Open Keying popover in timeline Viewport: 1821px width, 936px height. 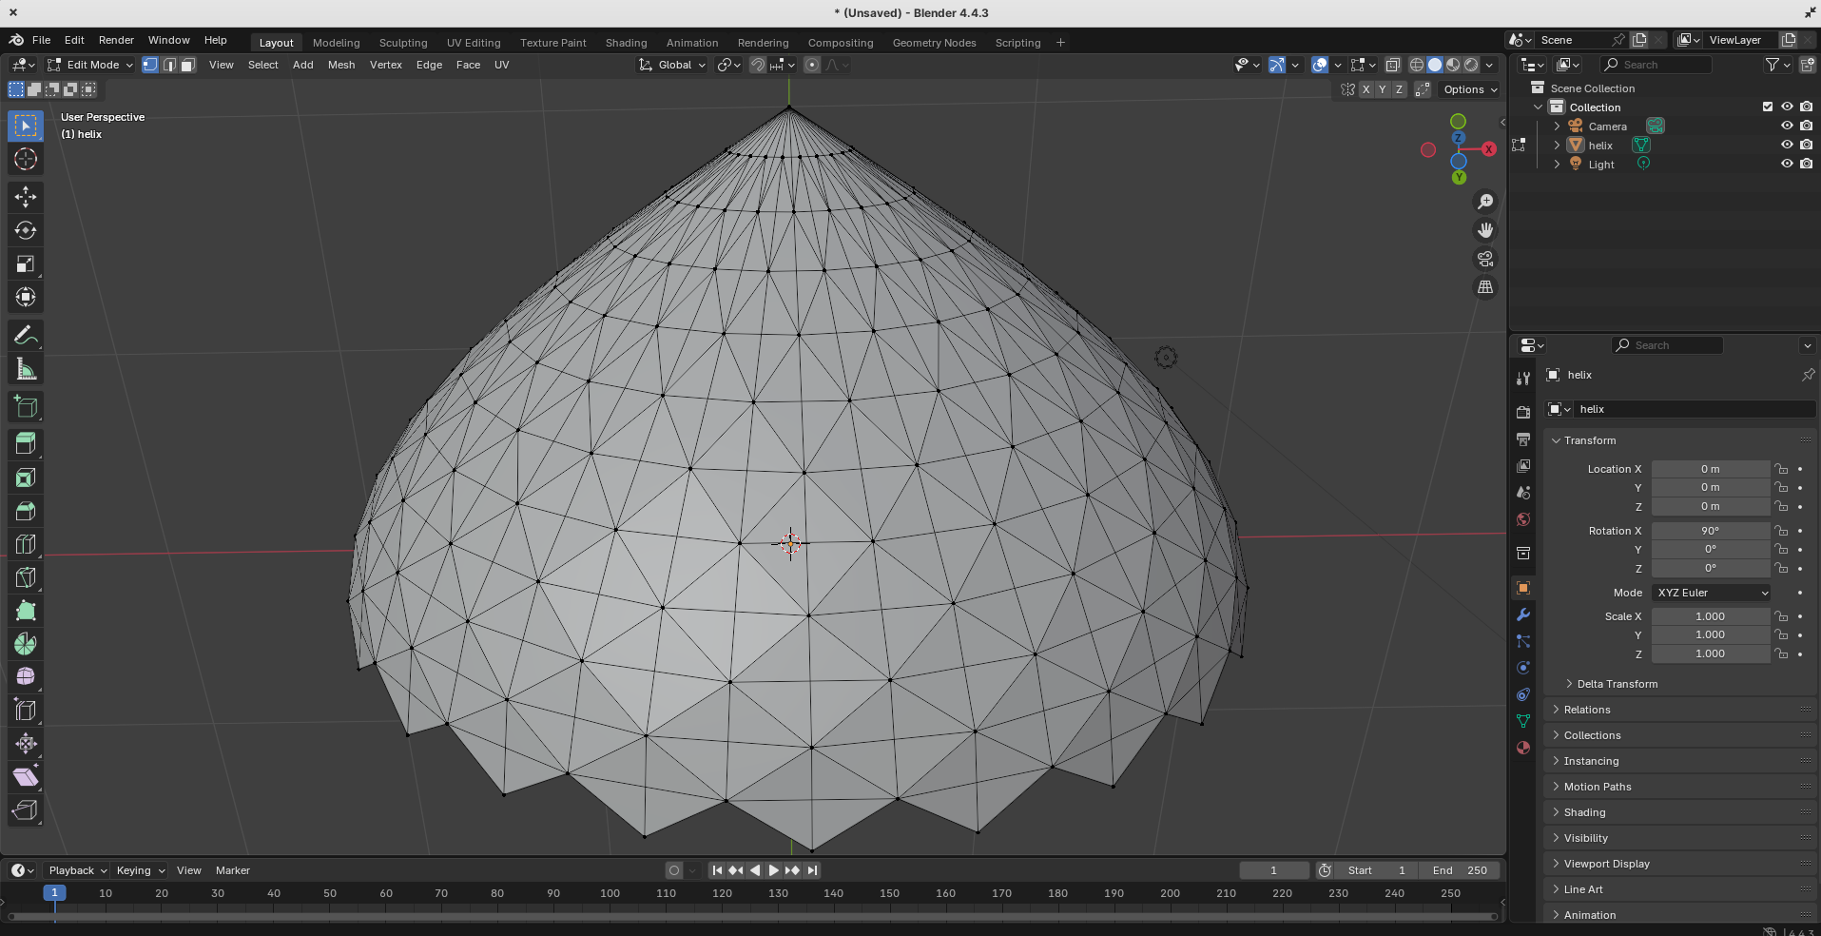pos(140,870)
